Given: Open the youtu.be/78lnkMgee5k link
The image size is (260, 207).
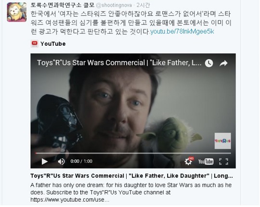Looking at the screenshot, I should pyautogui.click(x=182, y=31).
